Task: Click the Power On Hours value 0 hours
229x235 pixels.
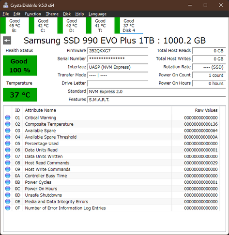Action: [x=209, y=83]
